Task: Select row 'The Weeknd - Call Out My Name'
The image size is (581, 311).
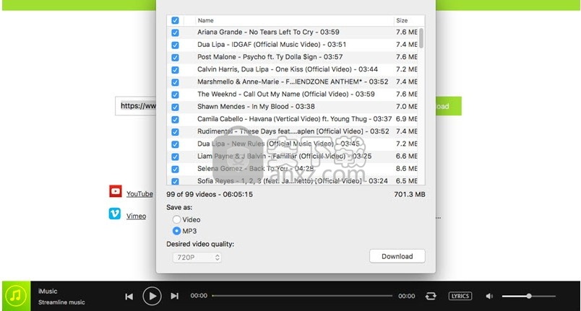Action: [293, 94]
